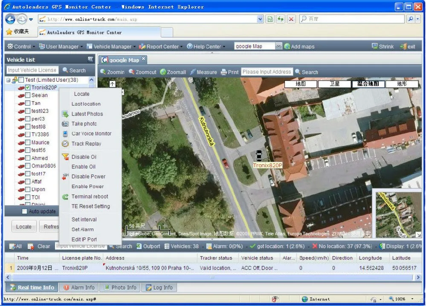Click Add maps globe button

pyautogui.click(x=299, y=46)
